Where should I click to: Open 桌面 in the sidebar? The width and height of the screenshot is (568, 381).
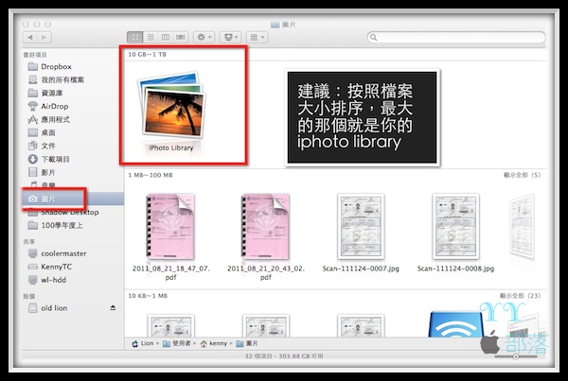coord(42,132)
